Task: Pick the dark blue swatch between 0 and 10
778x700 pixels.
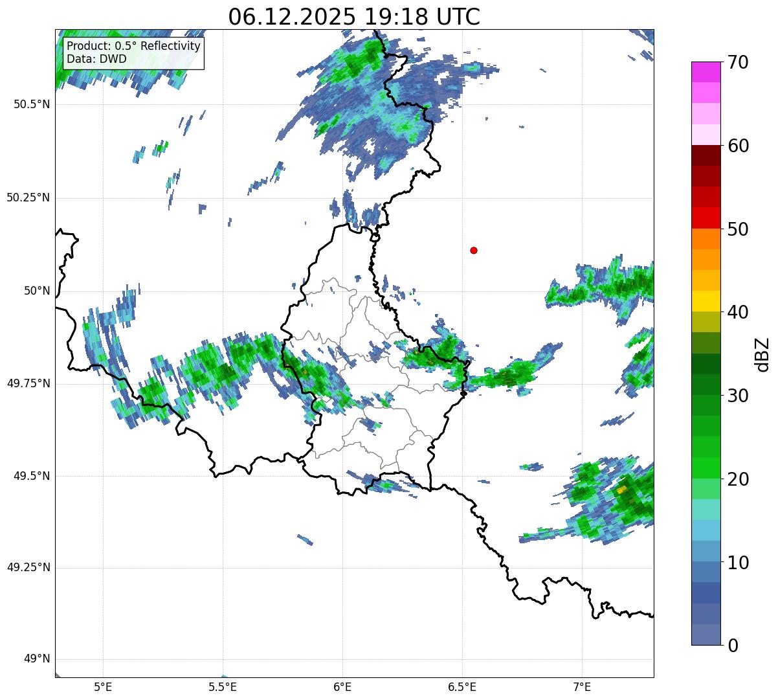Action: [x=706, y=593]
